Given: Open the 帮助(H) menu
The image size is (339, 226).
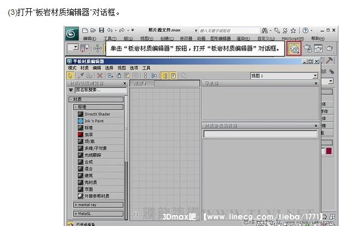Looking at the screenshot, I should [x=318, y=38].
